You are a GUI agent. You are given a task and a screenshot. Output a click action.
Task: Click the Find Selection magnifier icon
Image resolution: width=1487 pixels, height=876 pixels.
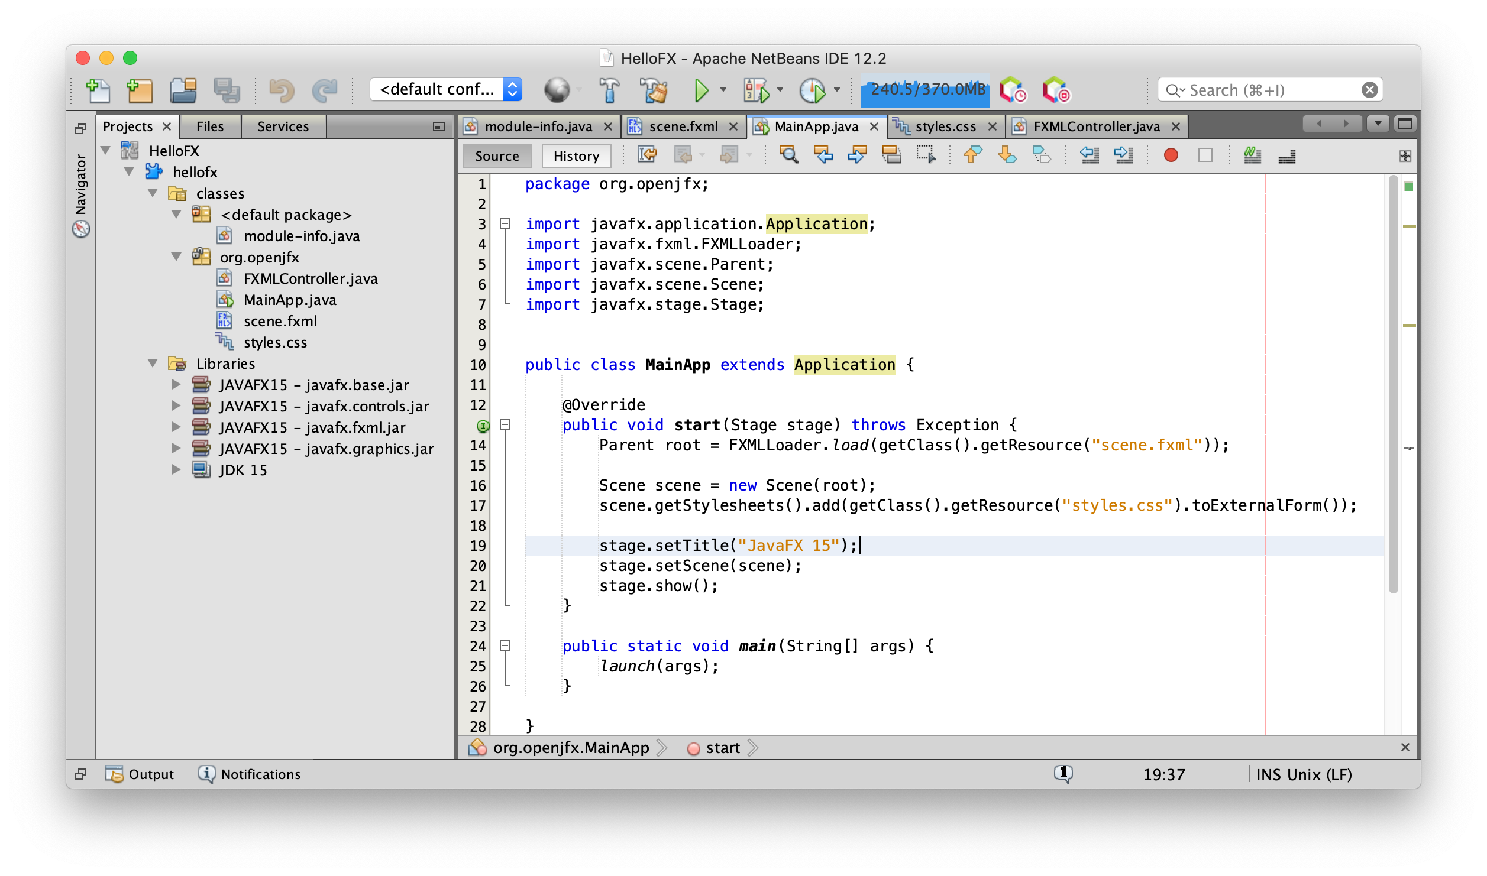[x=788, y=155]
